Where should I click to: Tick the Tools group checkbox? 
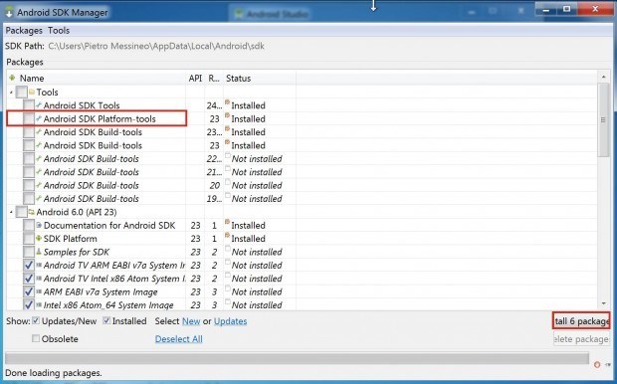pyautogui.click(x=22, y=93)
